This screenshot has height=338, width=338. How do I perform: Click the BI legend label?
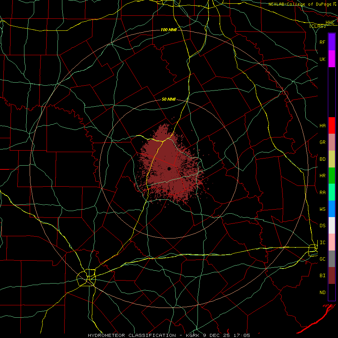tap(323, 276)
